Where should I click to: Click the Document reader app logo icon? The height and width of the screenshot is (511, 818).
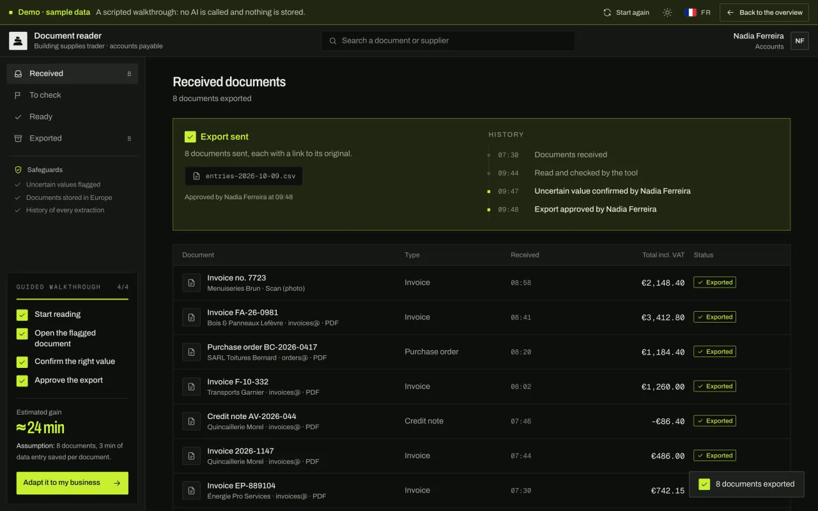(18, 41)
